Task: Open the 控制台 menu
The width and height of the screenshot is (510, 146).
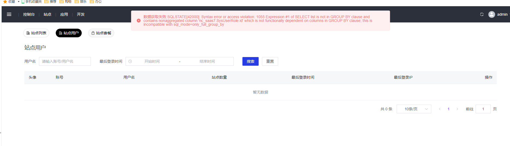Action: click(x=29, y=14)
